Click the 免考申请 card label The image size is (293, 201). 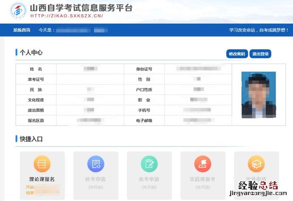(x=149, y=179)
